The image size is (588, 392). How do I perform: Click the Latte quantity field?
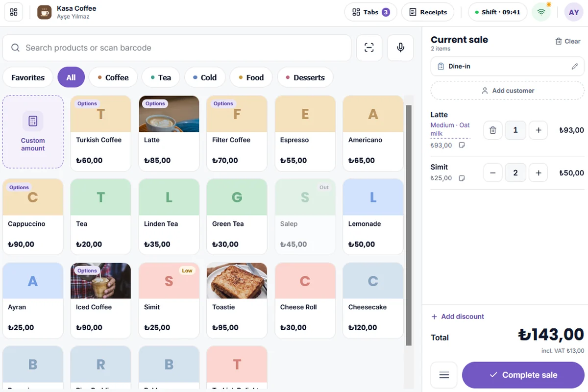click(515, 130)
